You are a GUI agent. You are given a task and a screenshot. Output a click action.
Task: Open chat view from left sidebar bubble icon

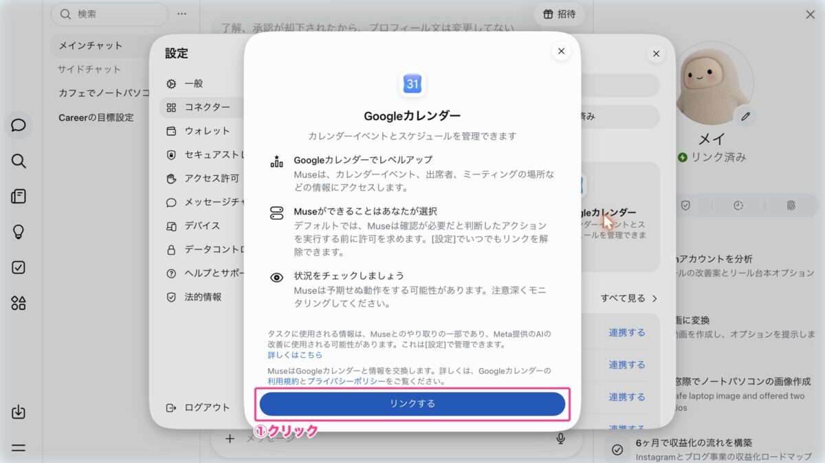click(19, 125)
